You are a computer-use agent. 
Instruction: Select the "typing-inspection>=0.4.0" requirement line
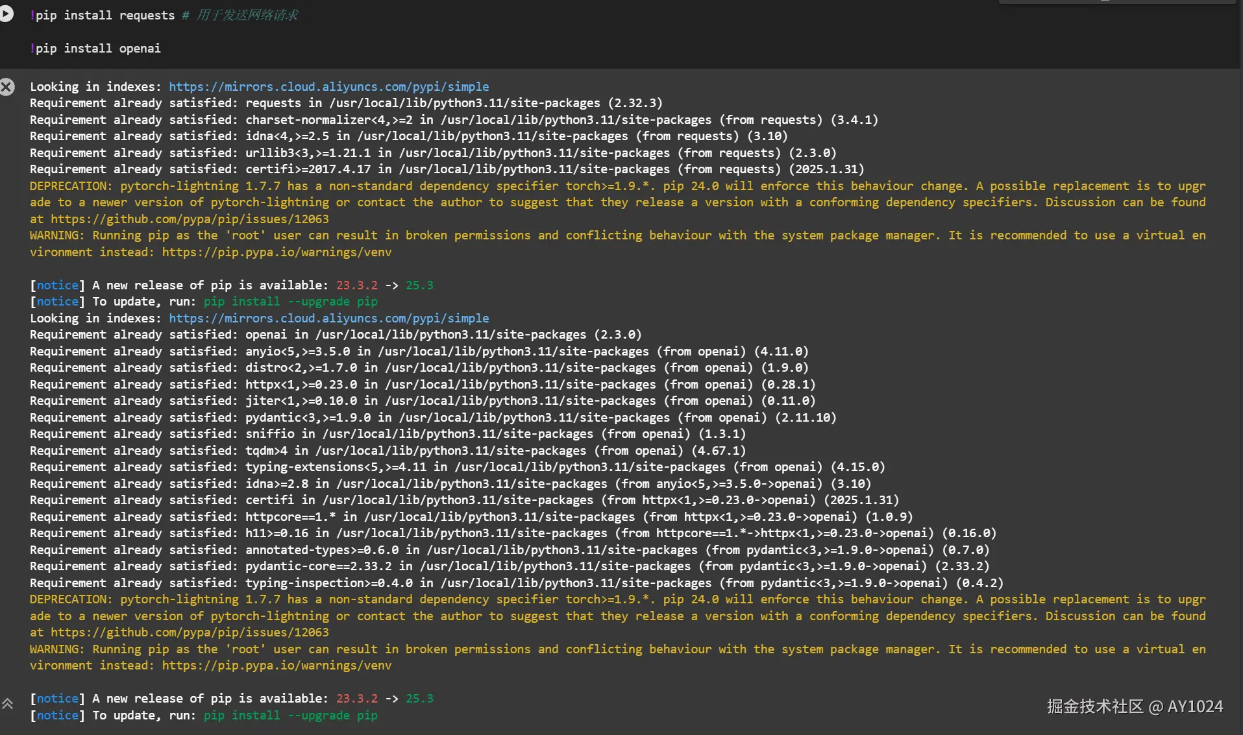(x=517, y=583)
